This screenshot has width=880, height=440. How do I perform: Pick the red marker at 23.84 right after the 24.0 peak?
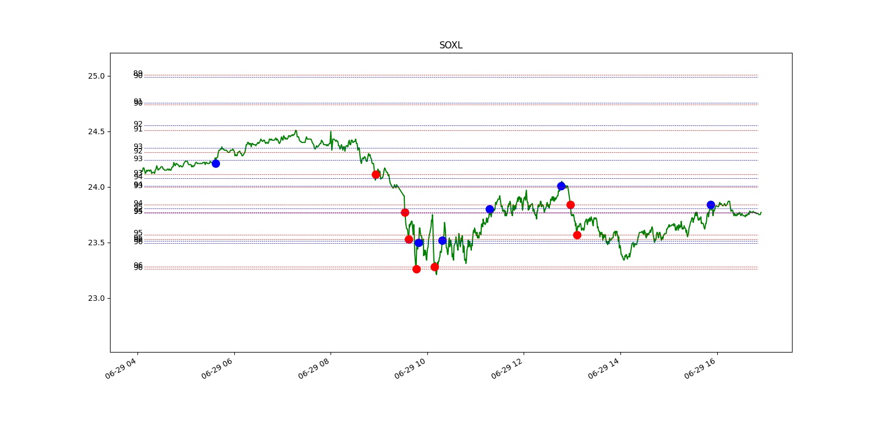click(570, 205)
